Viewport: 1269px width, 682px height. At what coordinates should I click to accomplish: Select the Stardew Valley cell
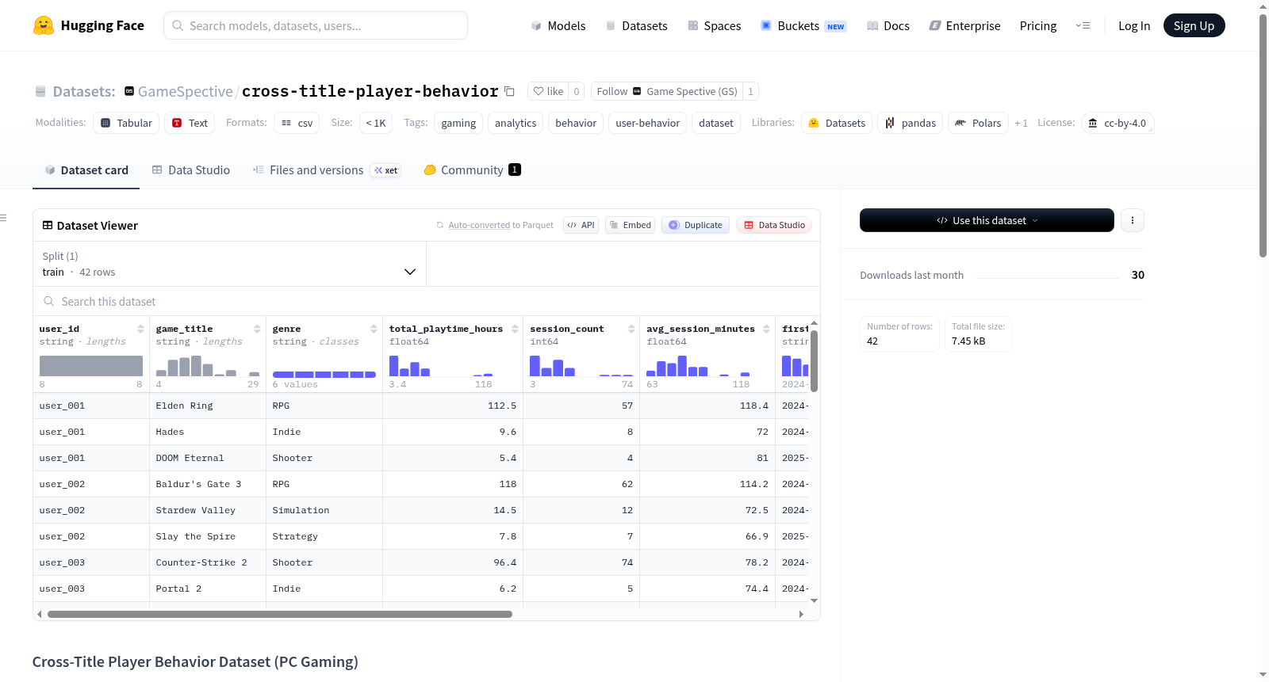click(208, 510)
